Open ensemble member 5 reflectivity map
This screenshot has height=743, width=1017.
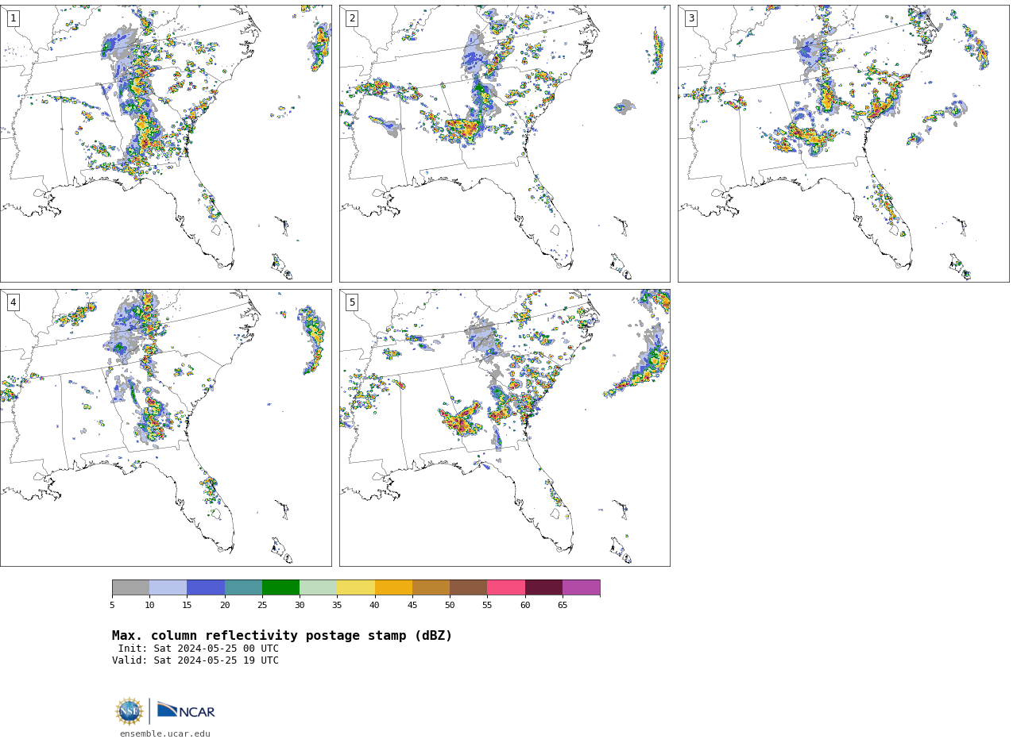505,428
